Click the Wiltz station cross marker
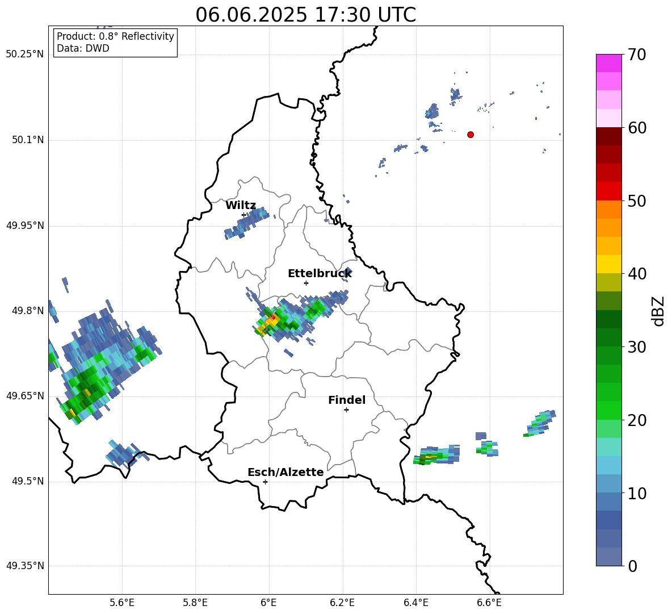This screenshot has width=672, height=614. [x=244, y=215]
